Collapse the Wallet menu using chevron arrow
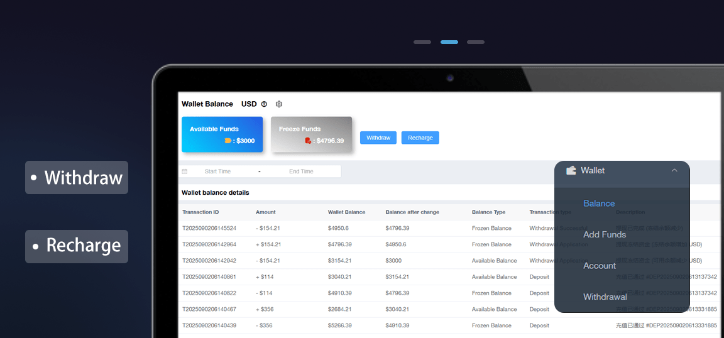The height and width of the screenshot is (338, 724). tap(674, 170)
